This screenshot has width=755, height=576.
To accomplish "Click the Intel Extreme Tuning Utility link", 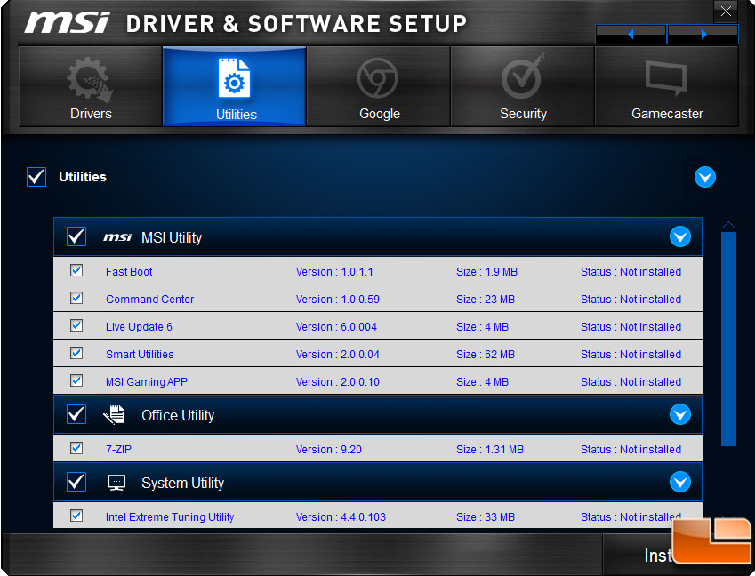I will pyautogui.click(x=170, y=516).
